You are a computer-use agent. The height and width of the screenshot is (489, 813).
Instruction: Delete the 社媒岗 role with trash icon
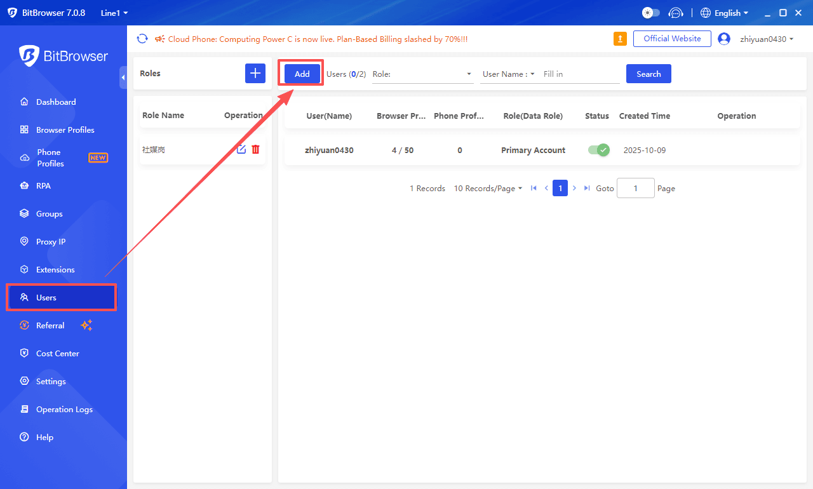point(255,149)
